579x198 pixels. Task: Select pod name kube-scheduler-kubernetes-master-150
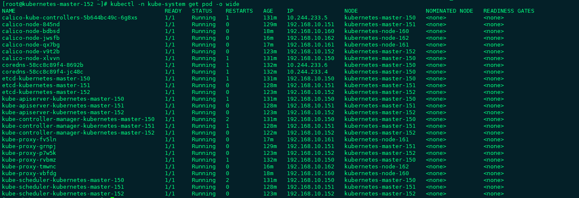pos(63,180)
